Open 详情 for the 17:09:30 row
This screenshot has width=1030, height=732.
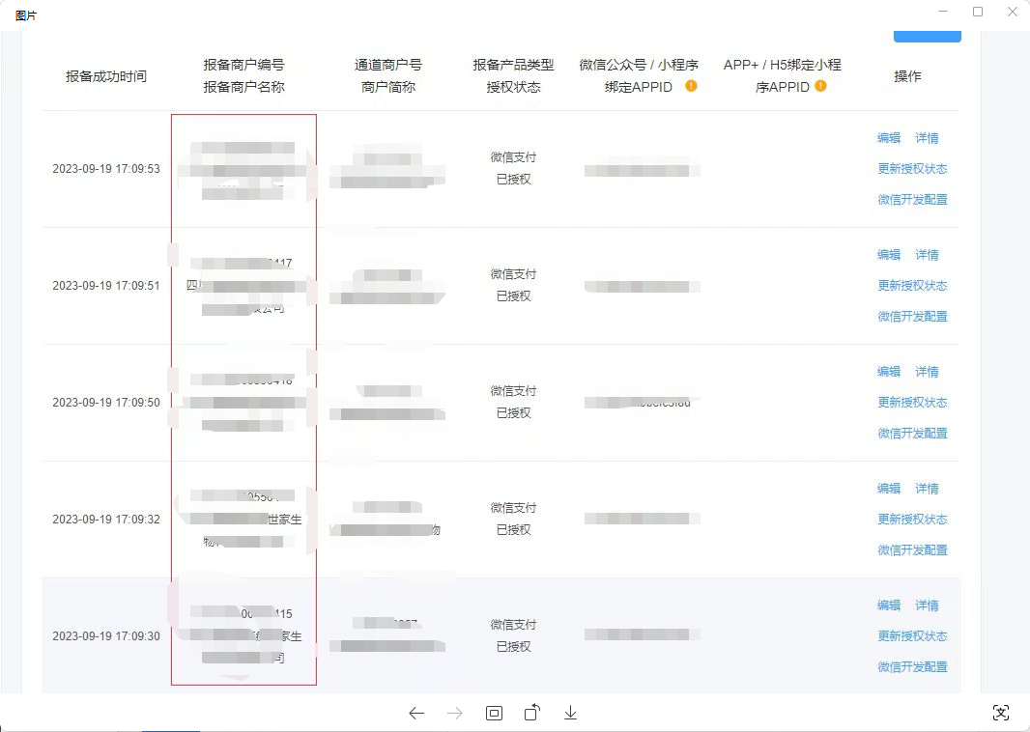(x=927, y=605)
